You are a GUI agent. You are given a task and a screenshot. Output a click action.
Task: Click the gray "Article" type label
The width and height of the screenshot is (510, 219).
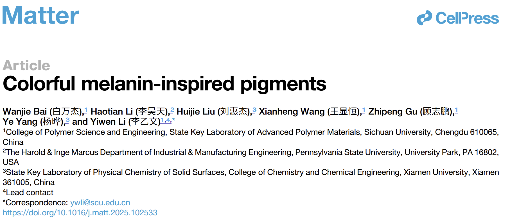coord(26,65)
